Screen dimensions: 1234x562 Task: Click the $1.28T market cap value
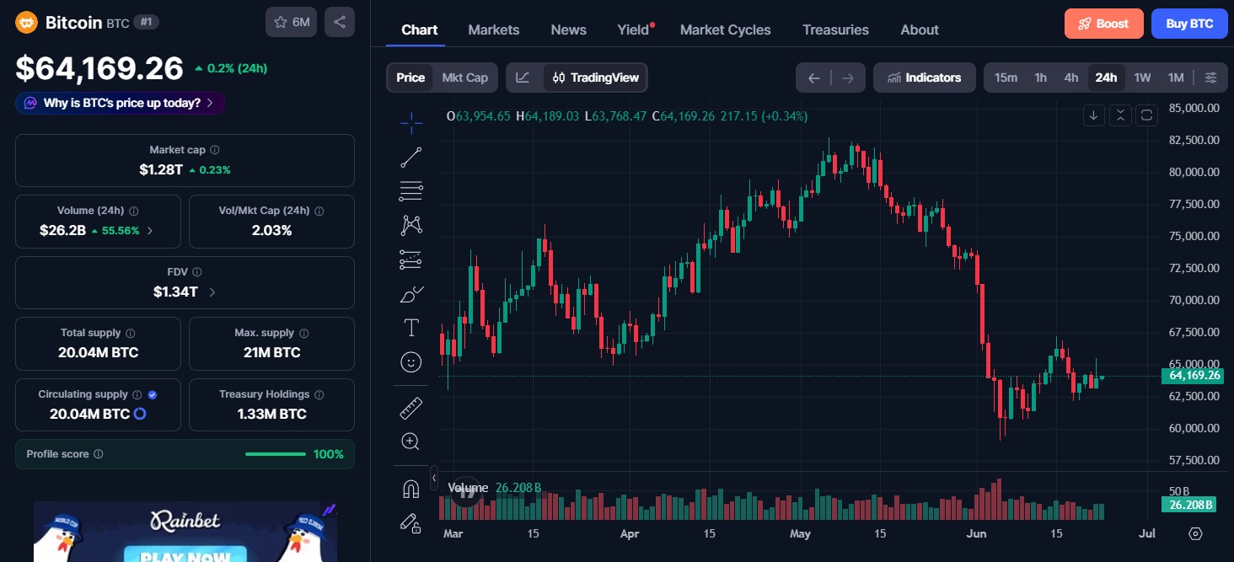click(161, 169)
